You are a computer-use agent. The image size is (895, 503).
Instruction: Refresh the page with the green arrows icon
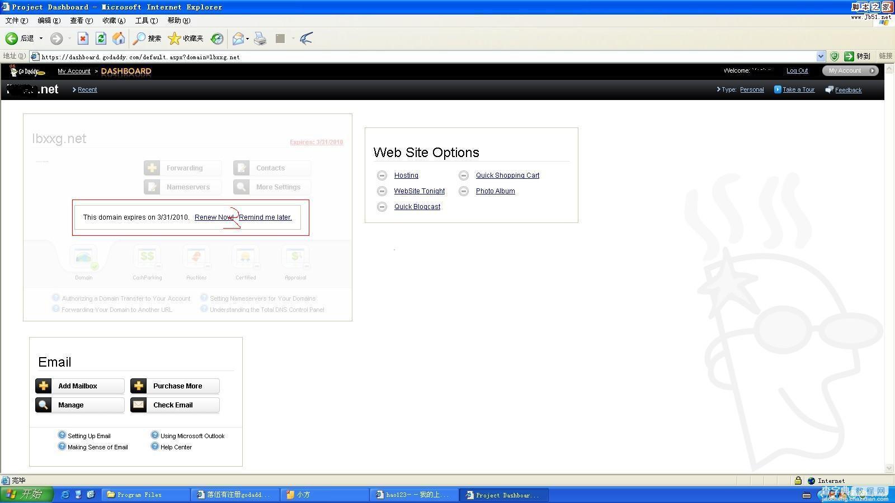coord(101,38)
